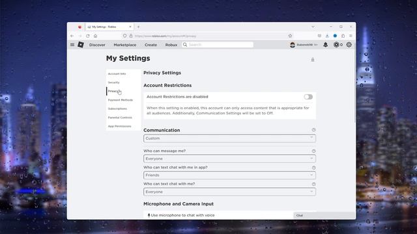Viewport: 417px width, 234px height.
Task: Open help icon for Who can text chat with me
Action: [313, 184]
